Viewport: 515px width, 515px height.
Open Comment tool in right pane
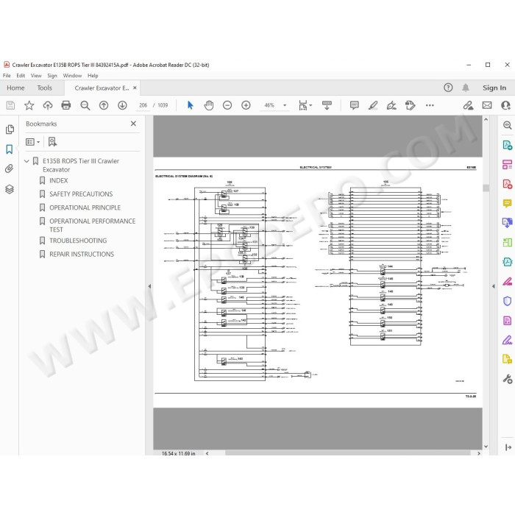pos(508,203)
